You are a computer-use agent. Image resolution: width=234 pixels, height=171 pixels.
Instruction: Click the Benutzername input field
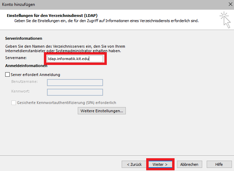coord(75,83)
